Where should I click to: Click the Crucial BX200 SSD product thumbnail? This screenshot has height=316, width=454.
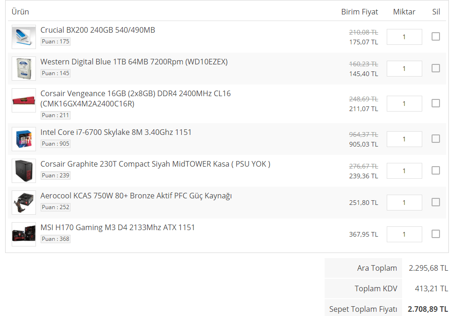(x=24, y=37)
